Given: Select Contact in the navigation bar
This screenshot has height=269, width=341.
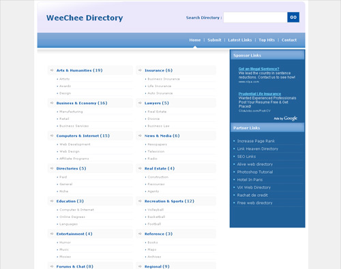Looking at the screenshot, I should point(289,40).
